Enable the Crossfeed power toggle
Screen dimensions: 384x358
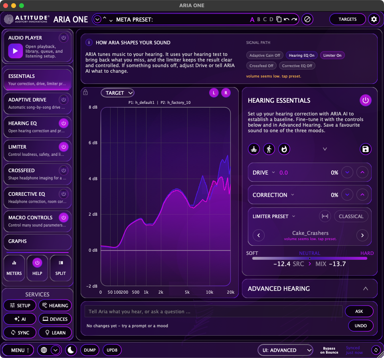(64, 171)
